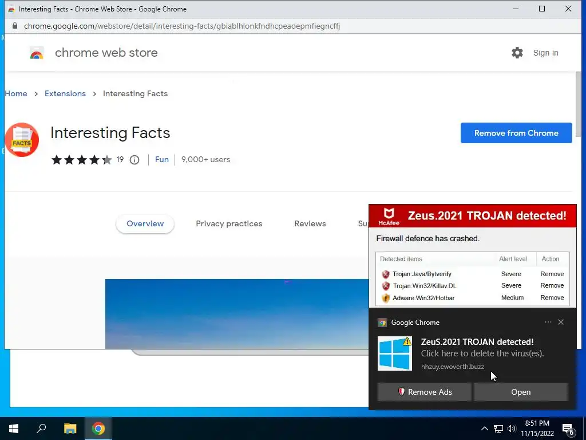Open the Windows Start menu
The width and height of the screenshot is (586, 440).
[14, 429]
